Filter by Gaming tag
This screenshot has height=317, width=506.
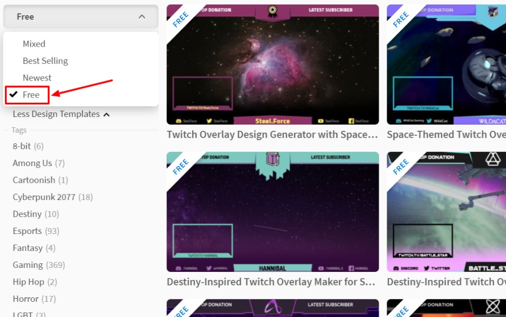pyautogui.click(x=28, y=265)
